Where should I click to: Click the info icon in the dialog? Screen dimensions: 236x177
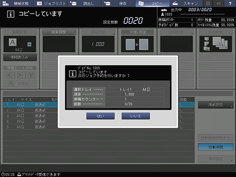73,74
